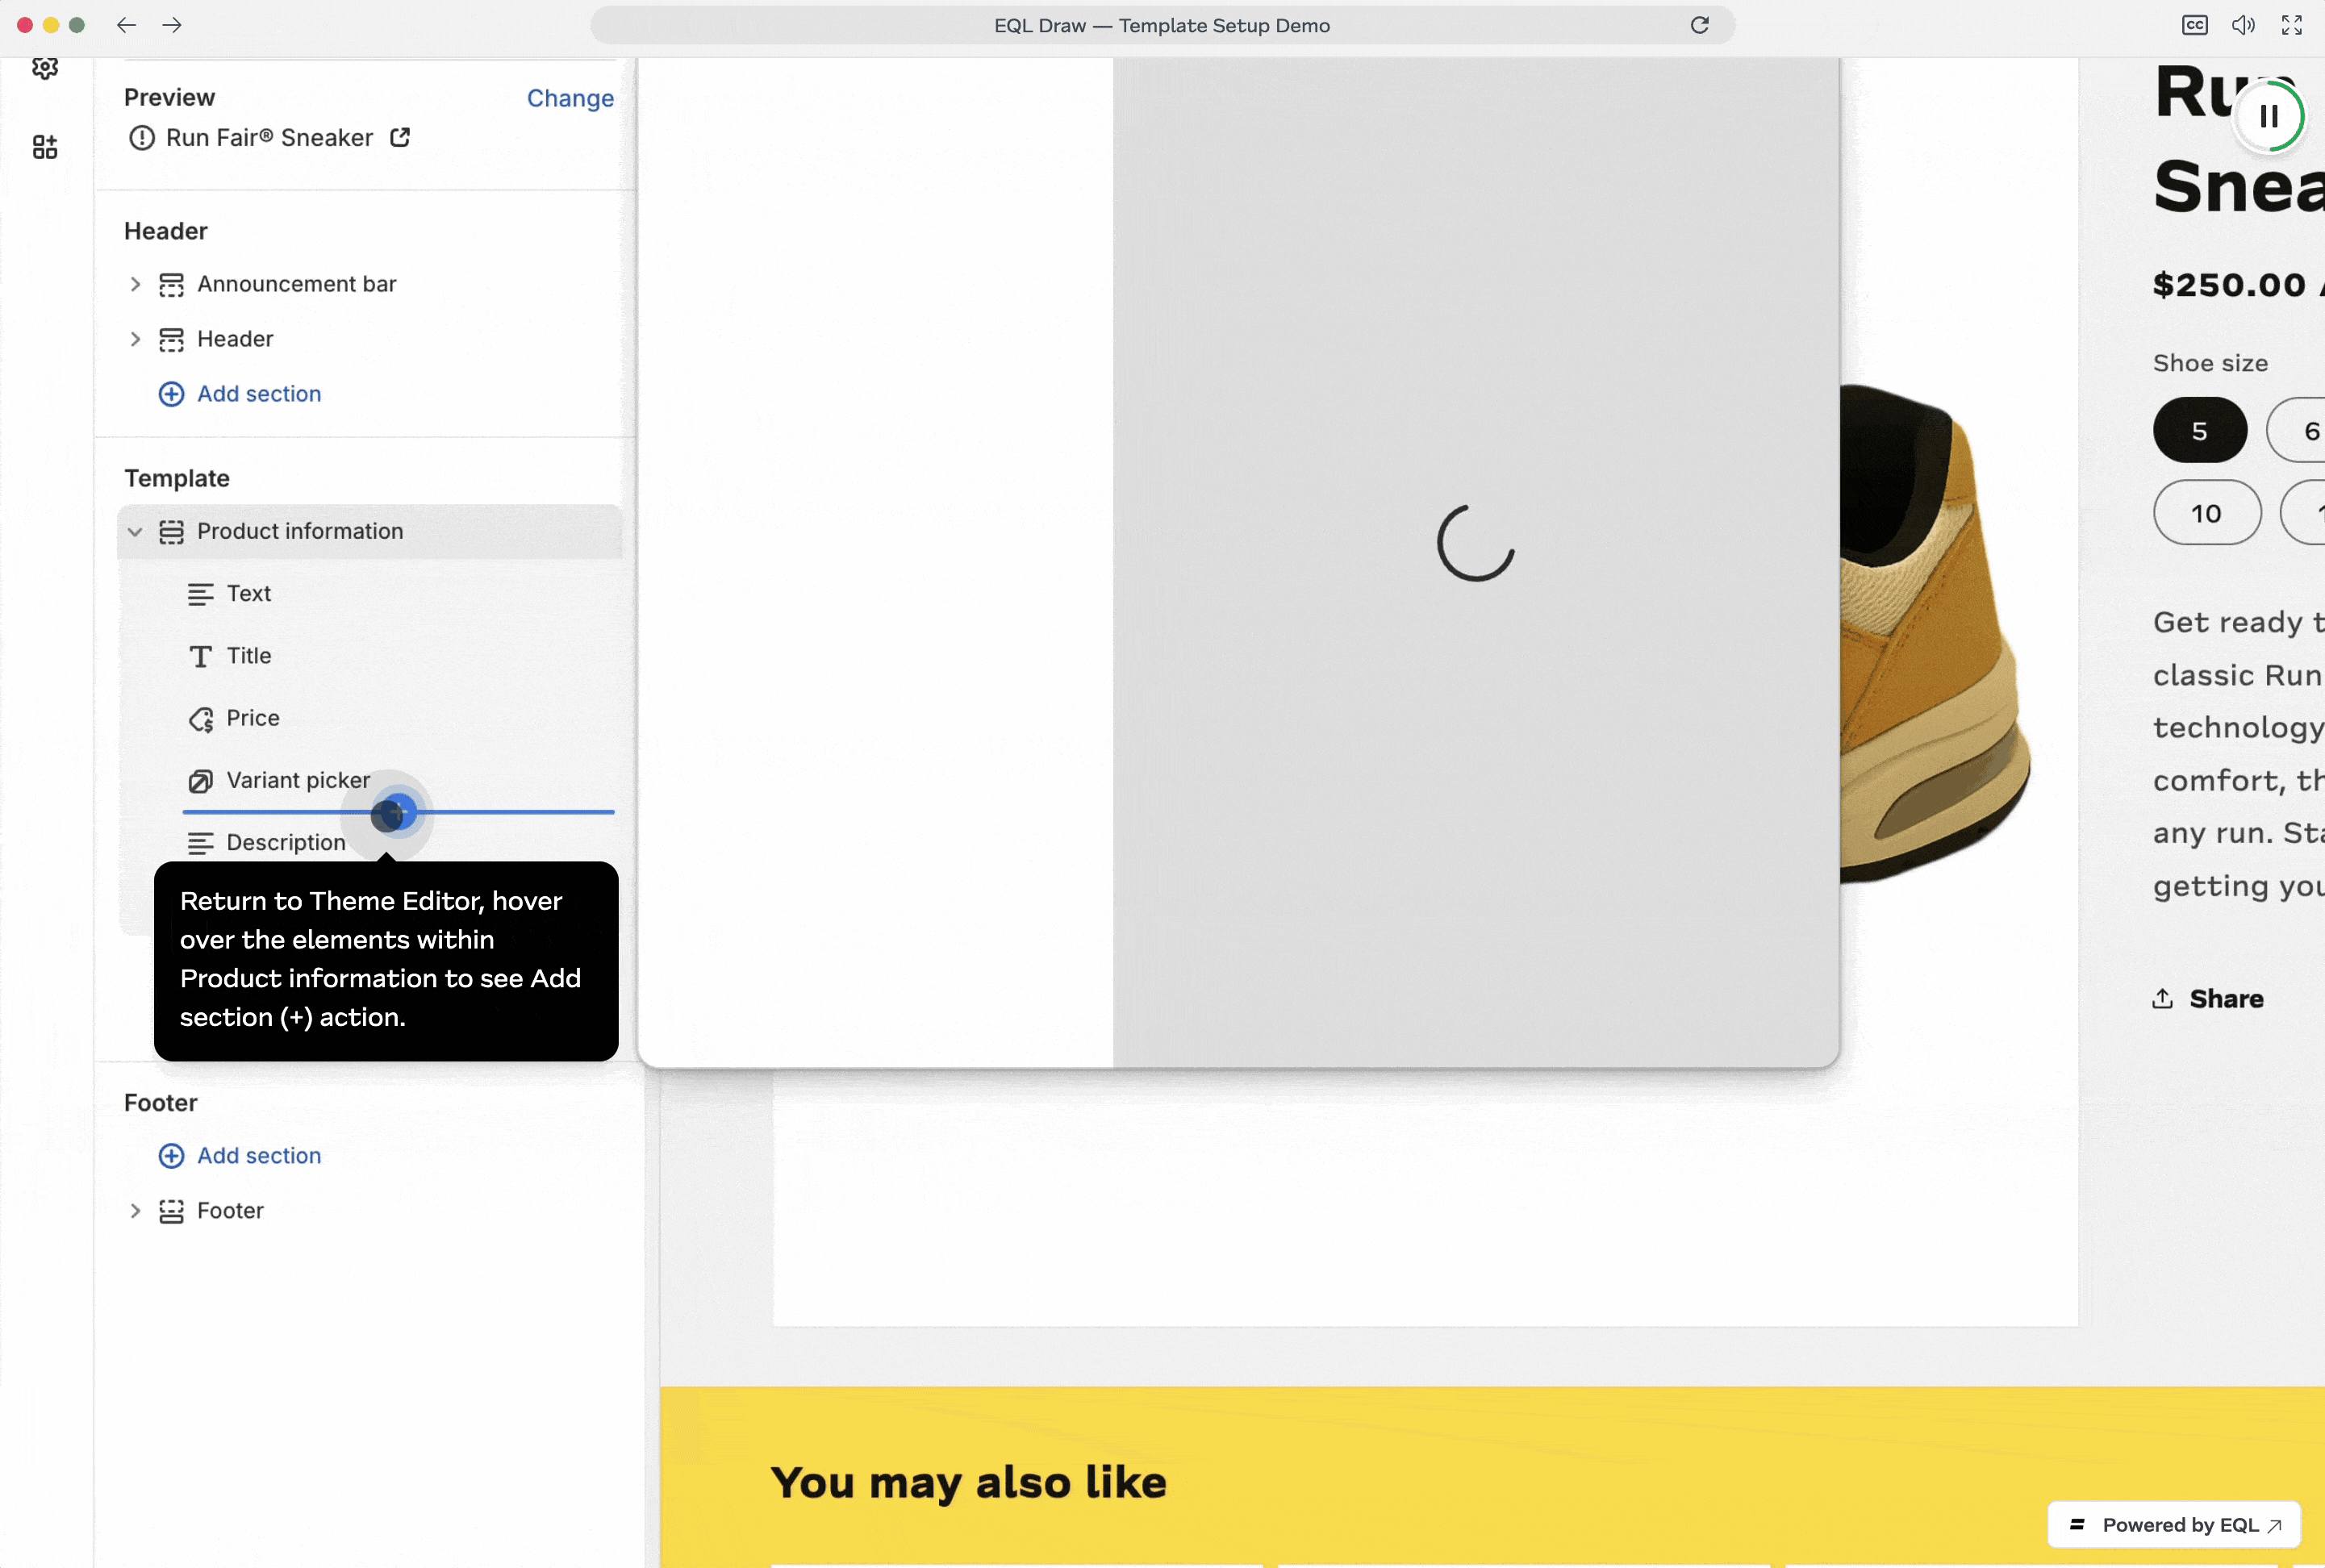The height and width of the screenshot is (1568, 2325).
Task: Open the app embeds icon in sidebar
Action: 45,147
